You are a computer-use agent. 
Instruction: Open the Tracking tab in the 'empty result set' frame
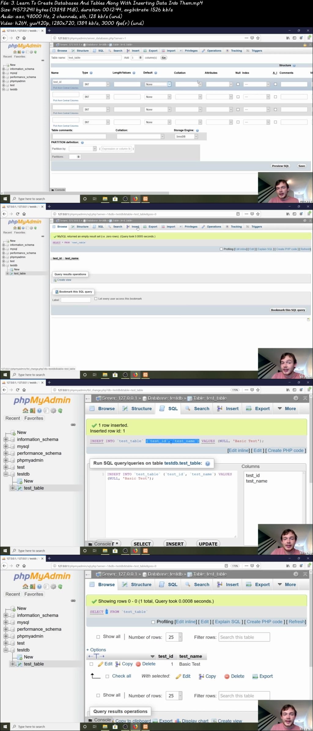tap(234, 227)
